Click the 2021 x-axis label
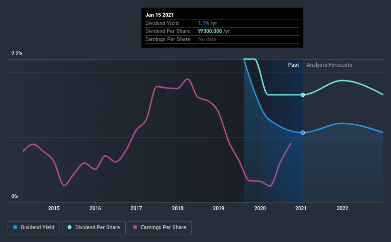Screen dimensions: 391x242 pyautogui.click(x=301, y=208)
